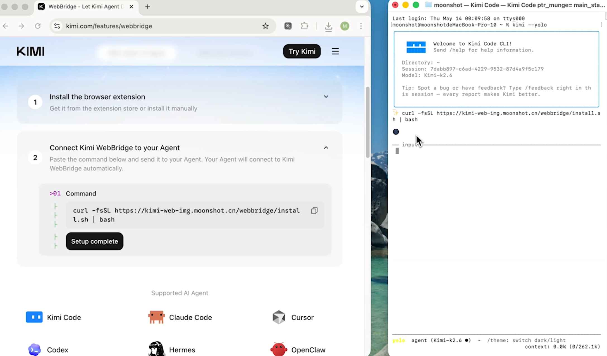
Task: Click the terminal 'yolo' status indicator
Action: (399, 340)
